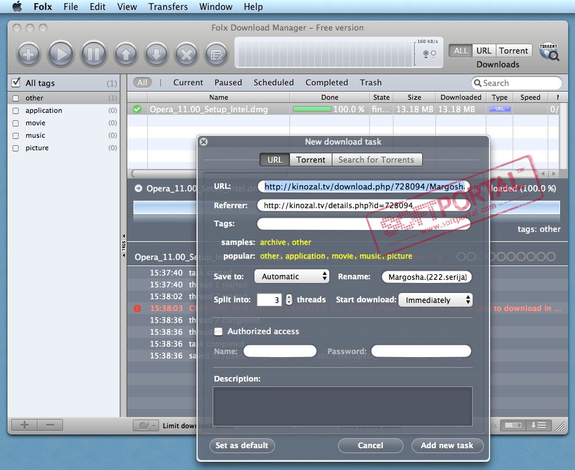Click the Password input field
This screenshot has width=575, height=470.
click(421, 351)
